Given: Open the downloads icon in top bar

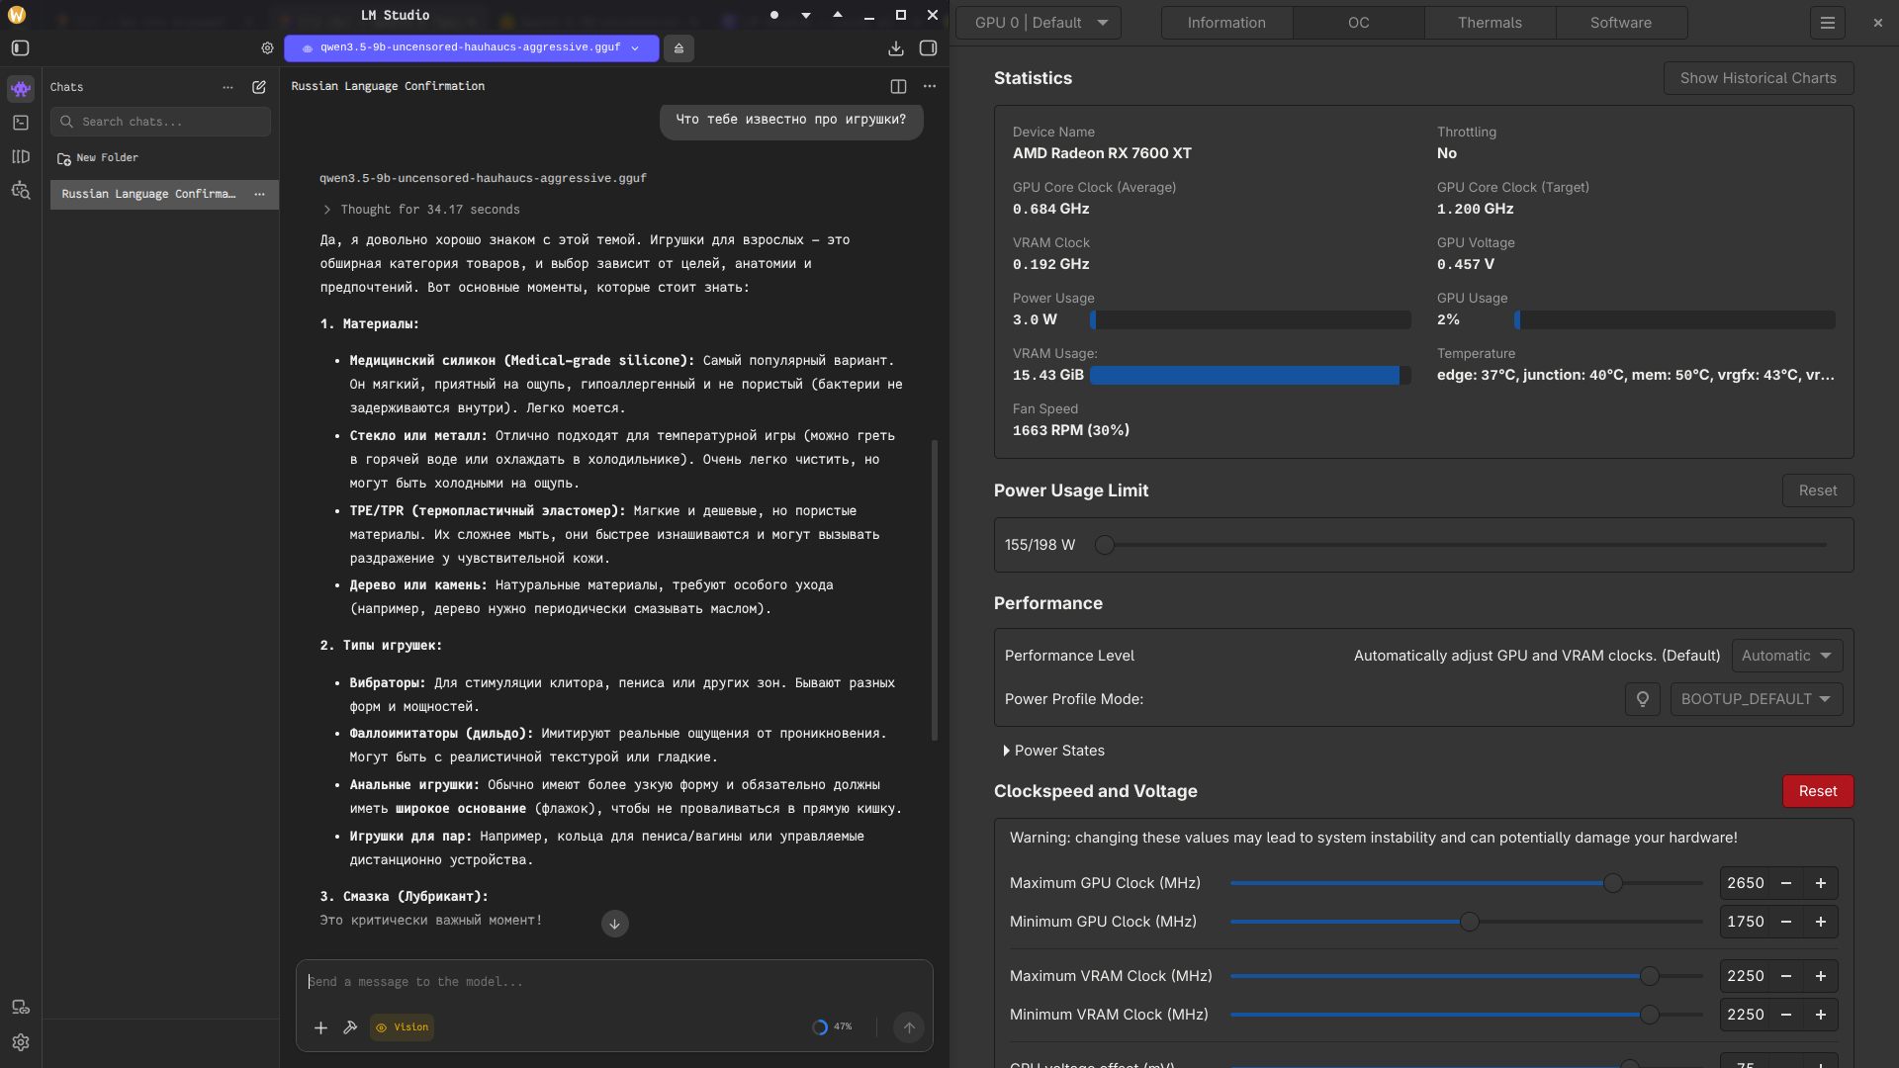Looking at the screenshot, I should click(895, 48).
